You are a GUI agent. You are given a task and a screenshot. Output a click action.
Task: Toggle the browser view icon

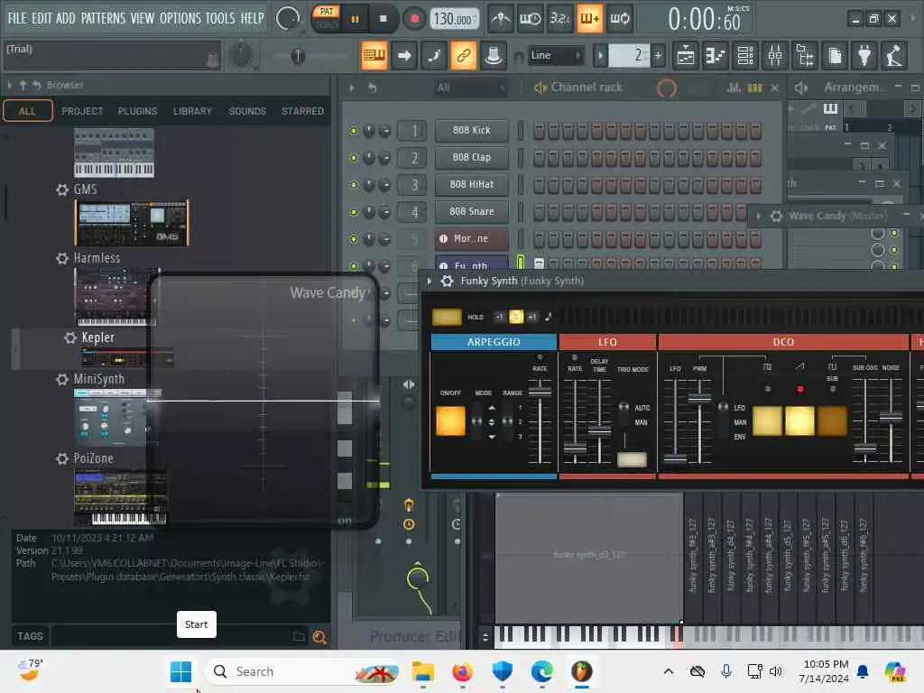tap(805, 56)
